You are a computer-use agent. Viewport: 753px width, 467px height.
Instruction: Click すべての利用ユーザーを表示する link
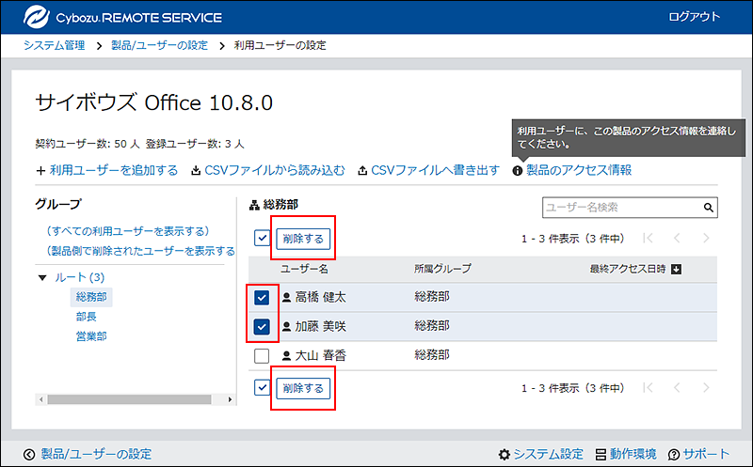point(128,231)
